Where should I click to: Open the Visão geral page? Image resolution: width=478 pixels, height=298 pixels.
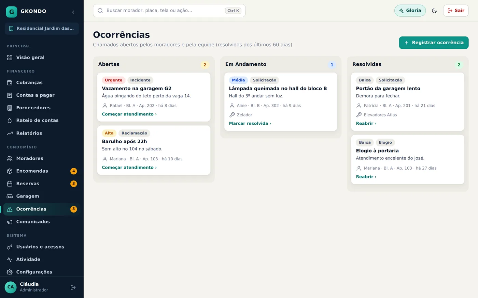pyautogui.click(x=42, y=57)
